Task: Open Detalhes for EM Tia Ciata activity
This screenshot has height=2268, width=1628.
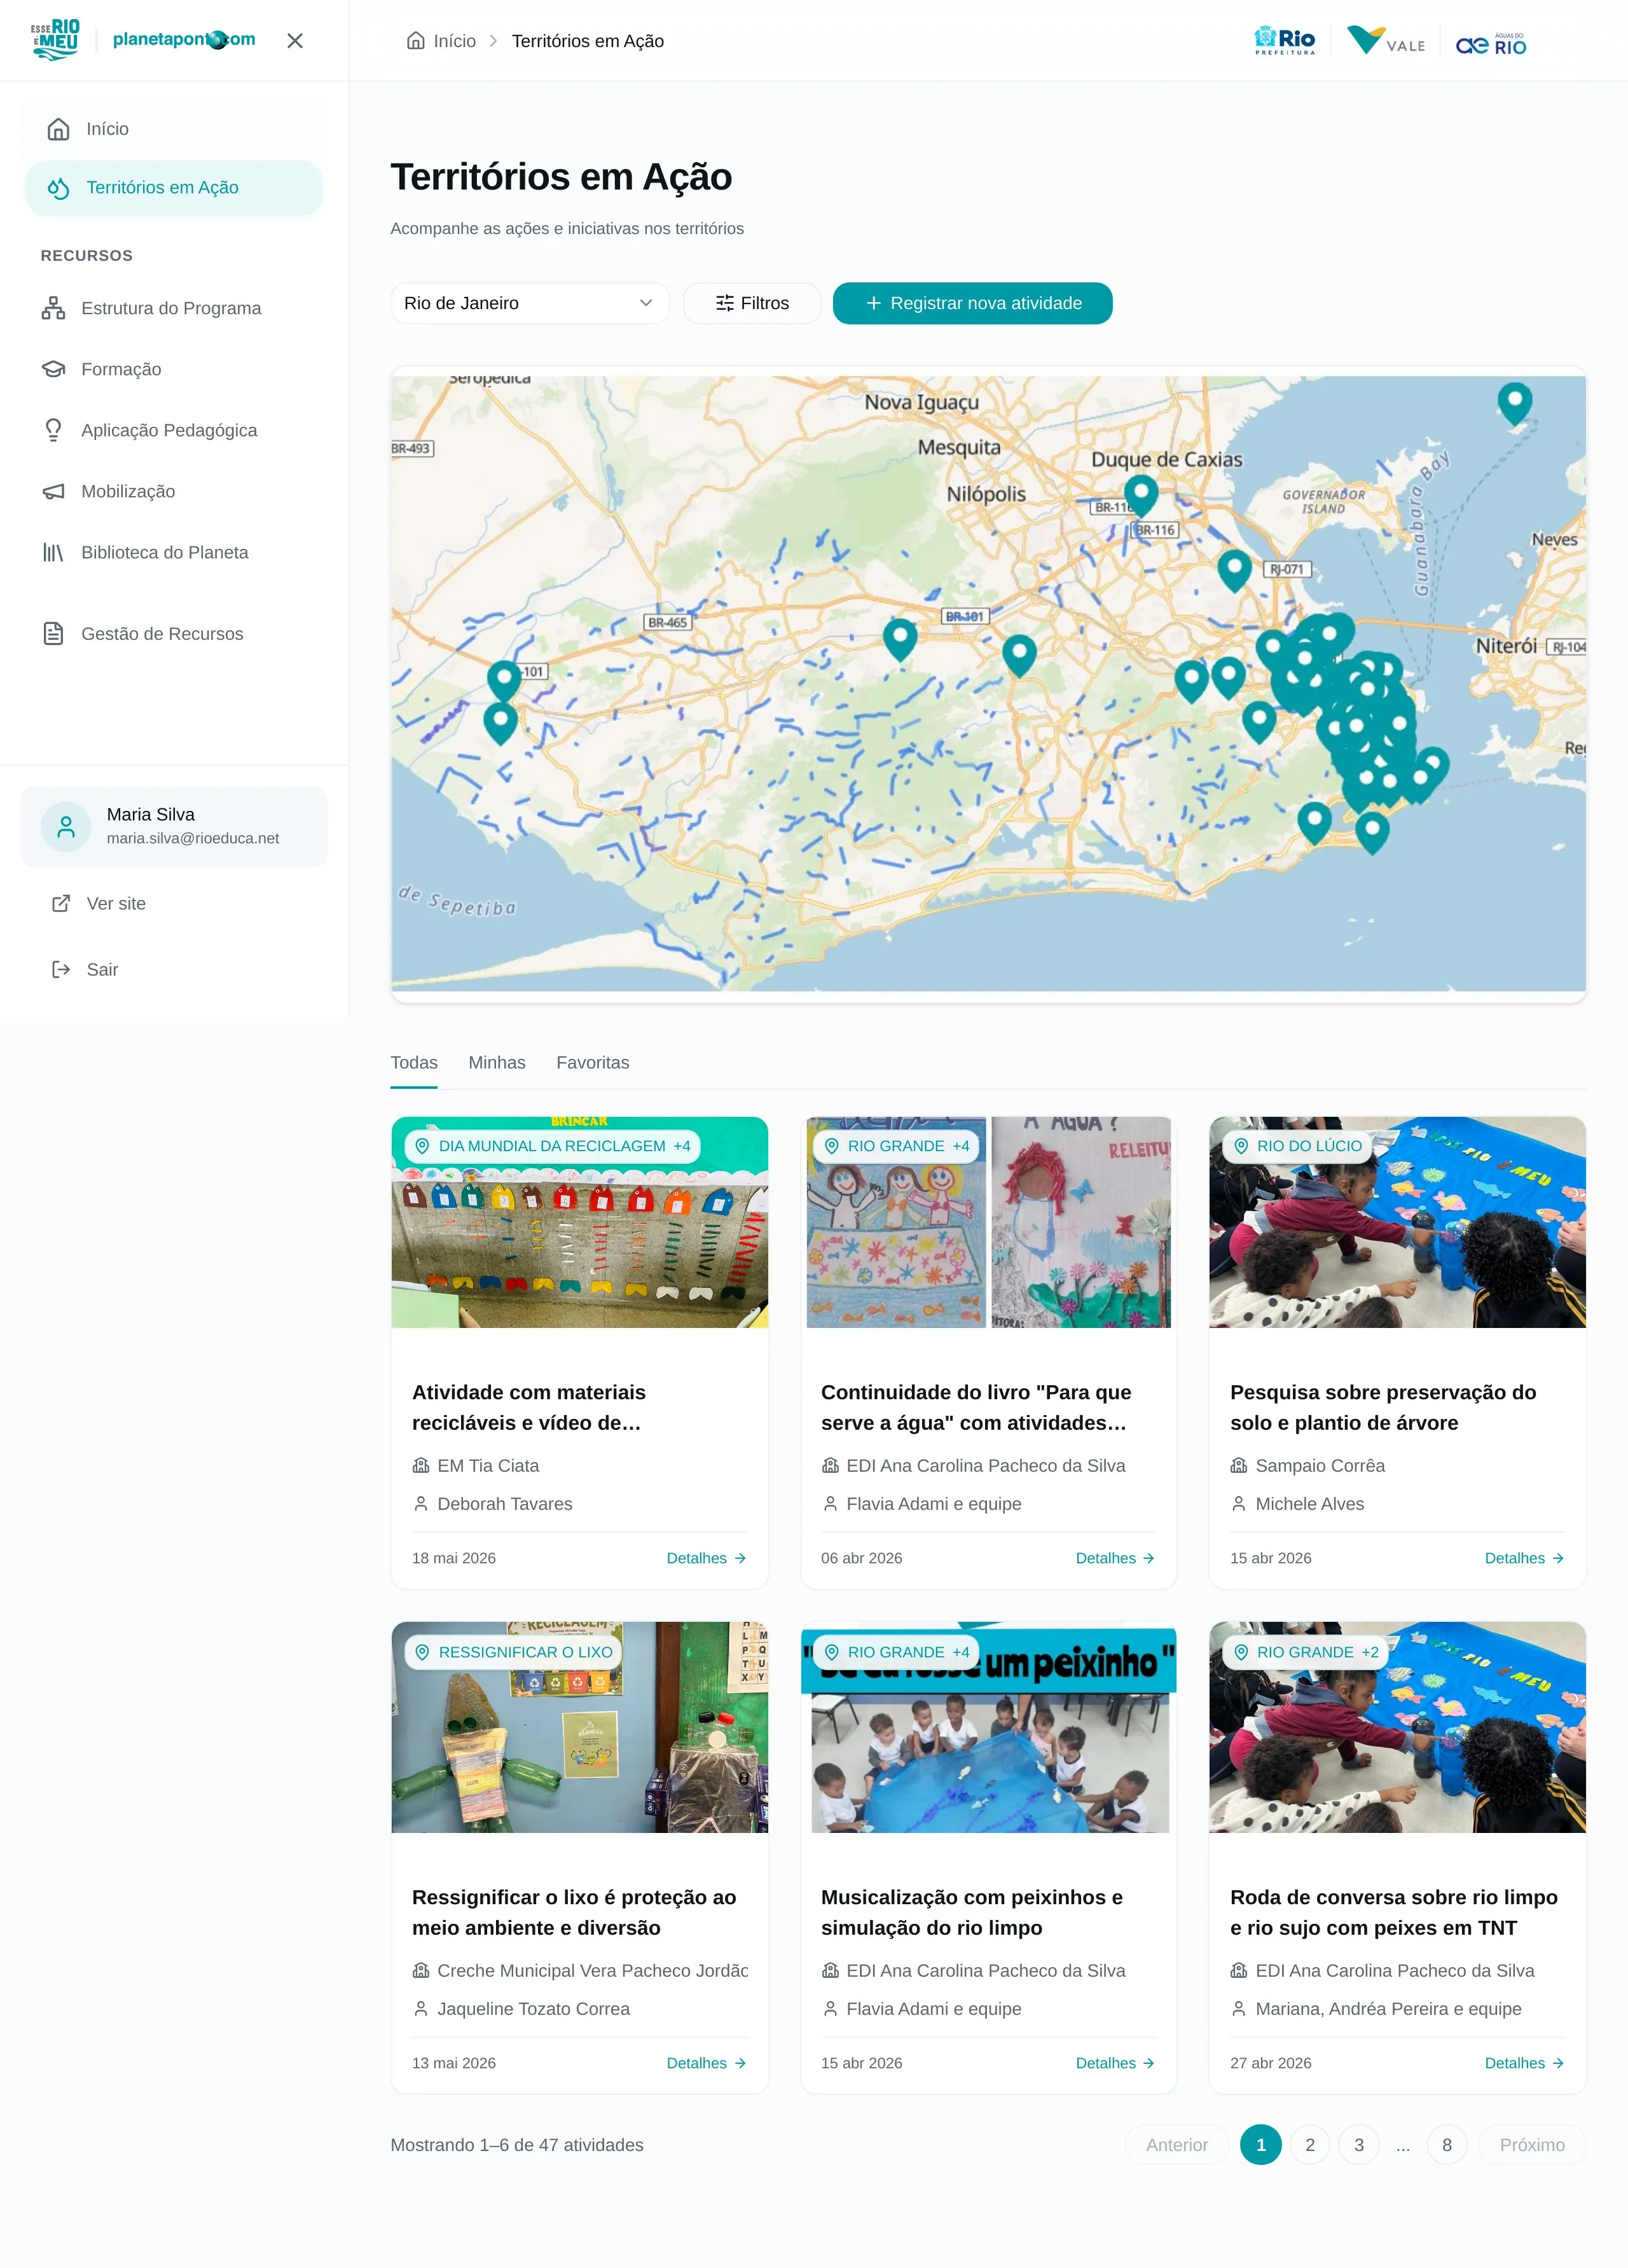Action: [x=706, y=1558]
